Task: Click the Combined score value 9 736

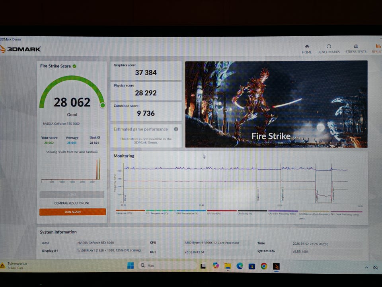Action: [146, 114]
